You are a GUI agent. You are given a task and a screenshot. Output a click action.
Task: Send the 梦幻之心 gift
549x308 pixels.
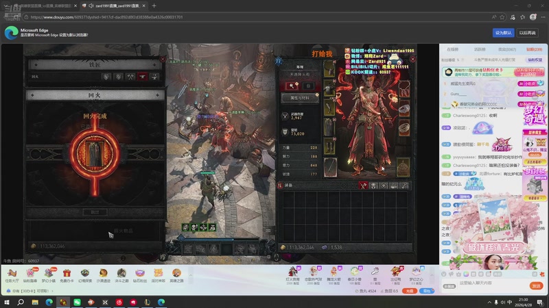click(x=417, y=275)
